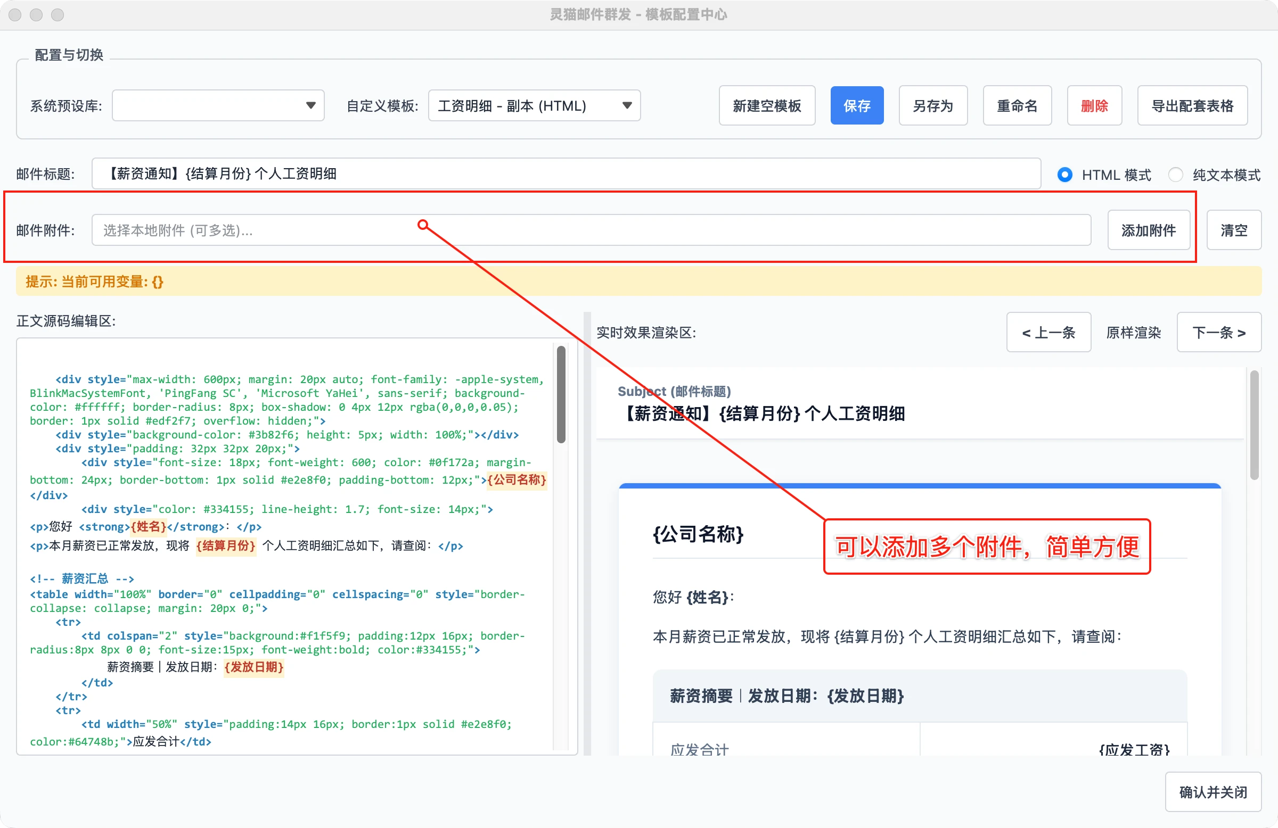This screenshot has width=1278, height=828.
Task: Click 薪资摘要 | 发放日期 row in preview
Action: point(919,695)
